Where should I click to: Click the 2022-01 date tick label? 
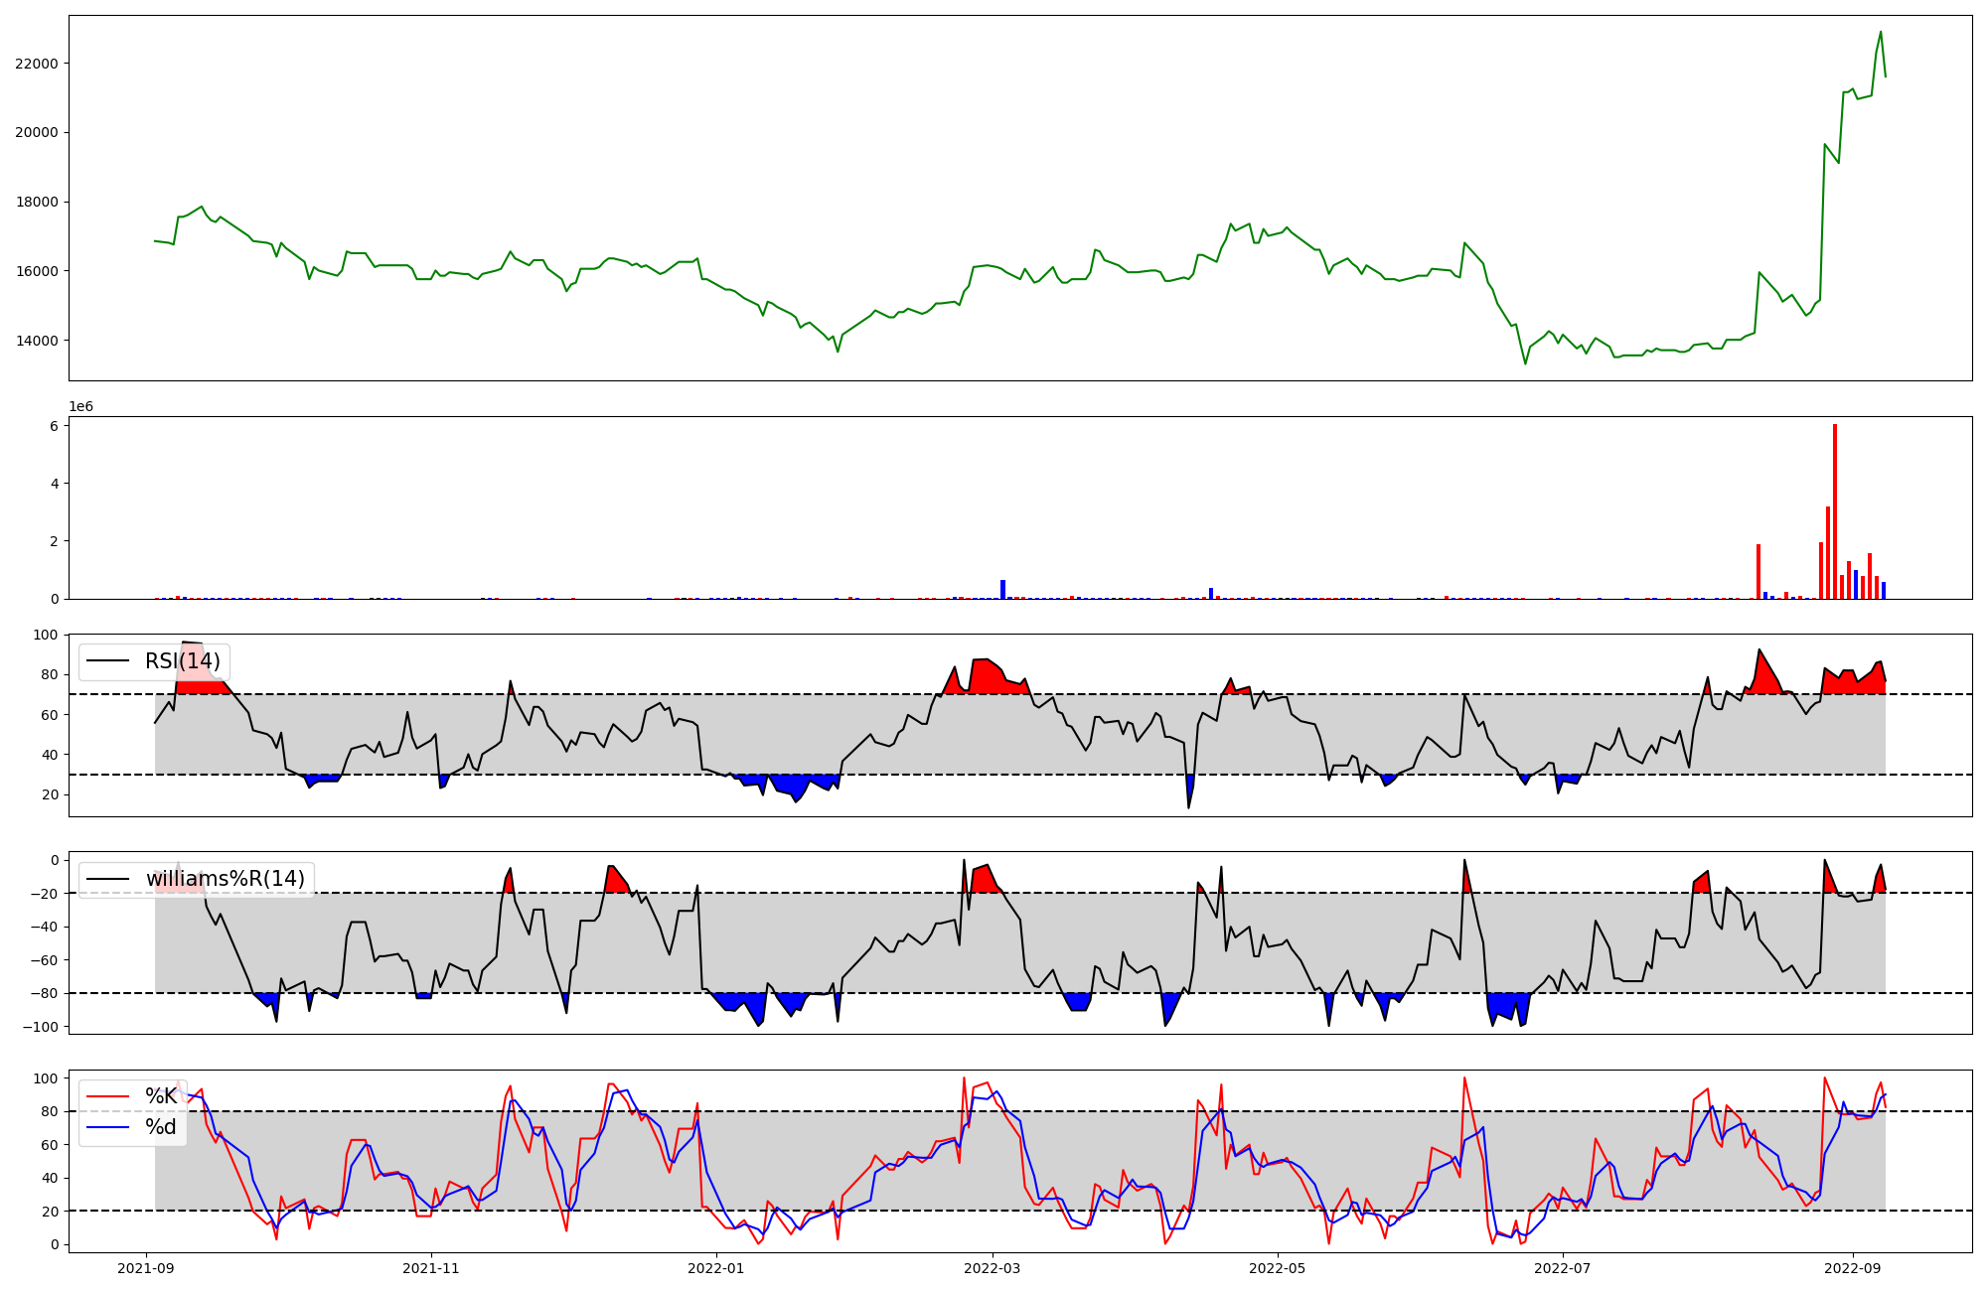(715, 1268)
